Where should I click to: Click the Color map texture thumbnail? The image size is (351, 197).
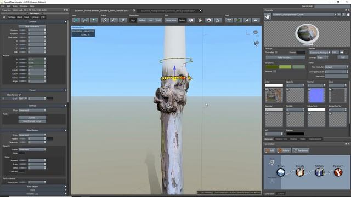point(274,95)
